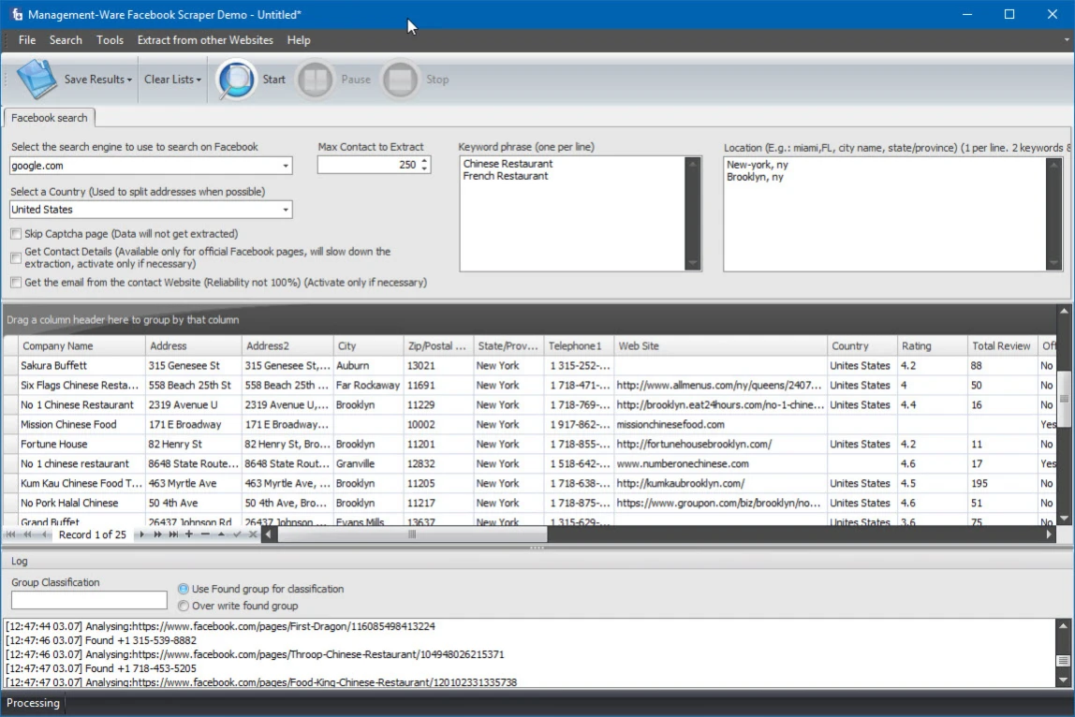
Task: Click the Far Rockaway city cell
Action: tap(368, 386)
